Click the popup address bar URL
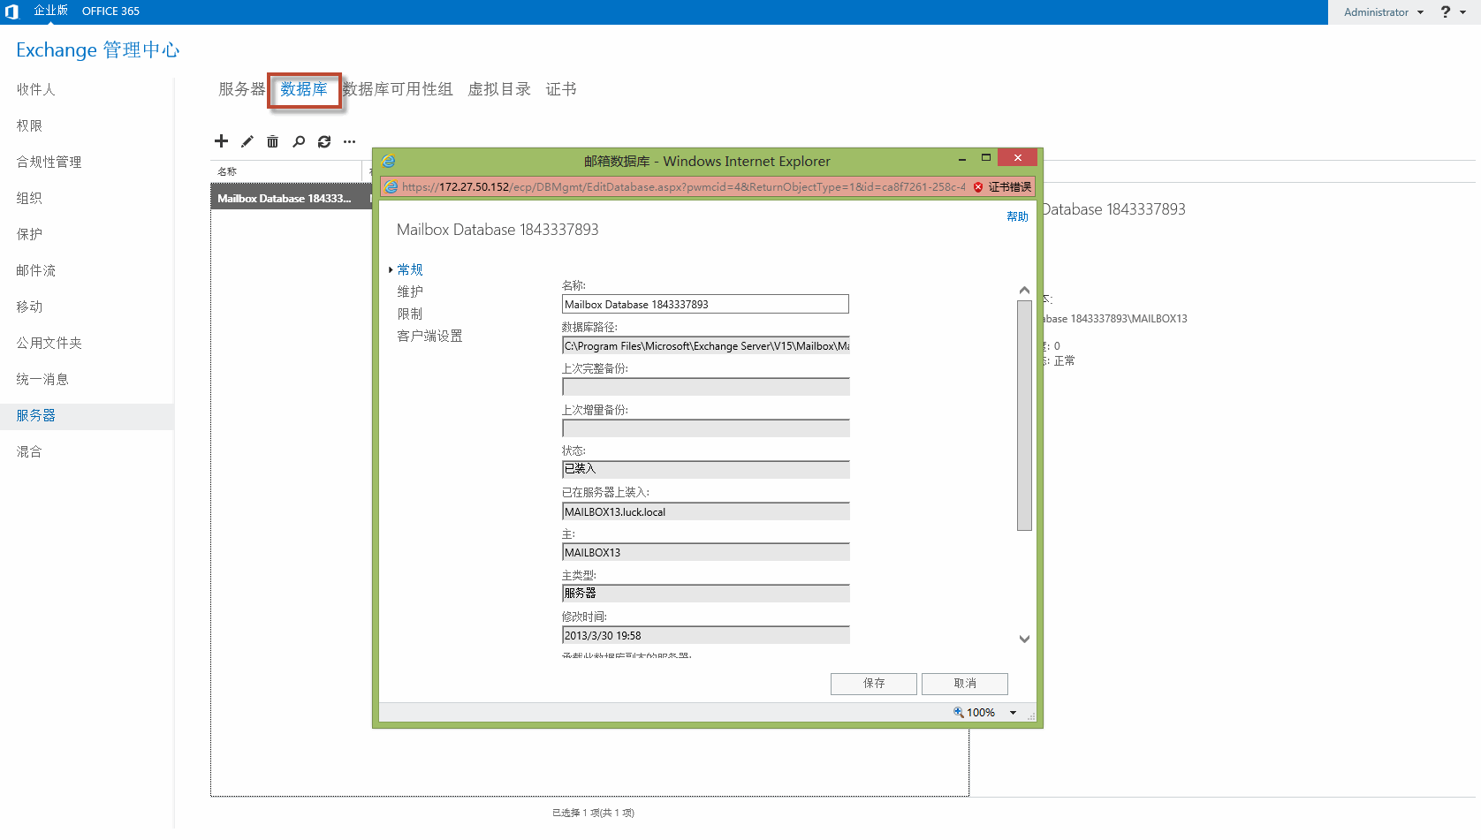Viewport: 1481px width, 840px height. tap(684, 187)
